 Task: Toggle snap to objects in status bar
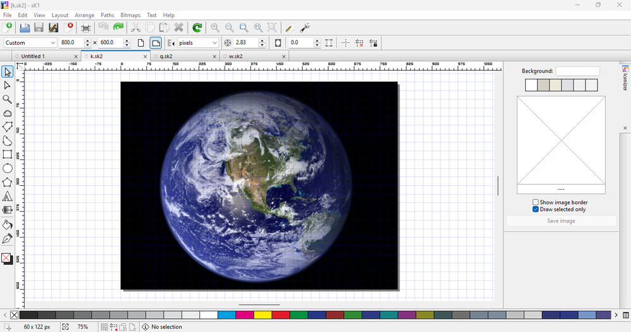tap(123, 327)
